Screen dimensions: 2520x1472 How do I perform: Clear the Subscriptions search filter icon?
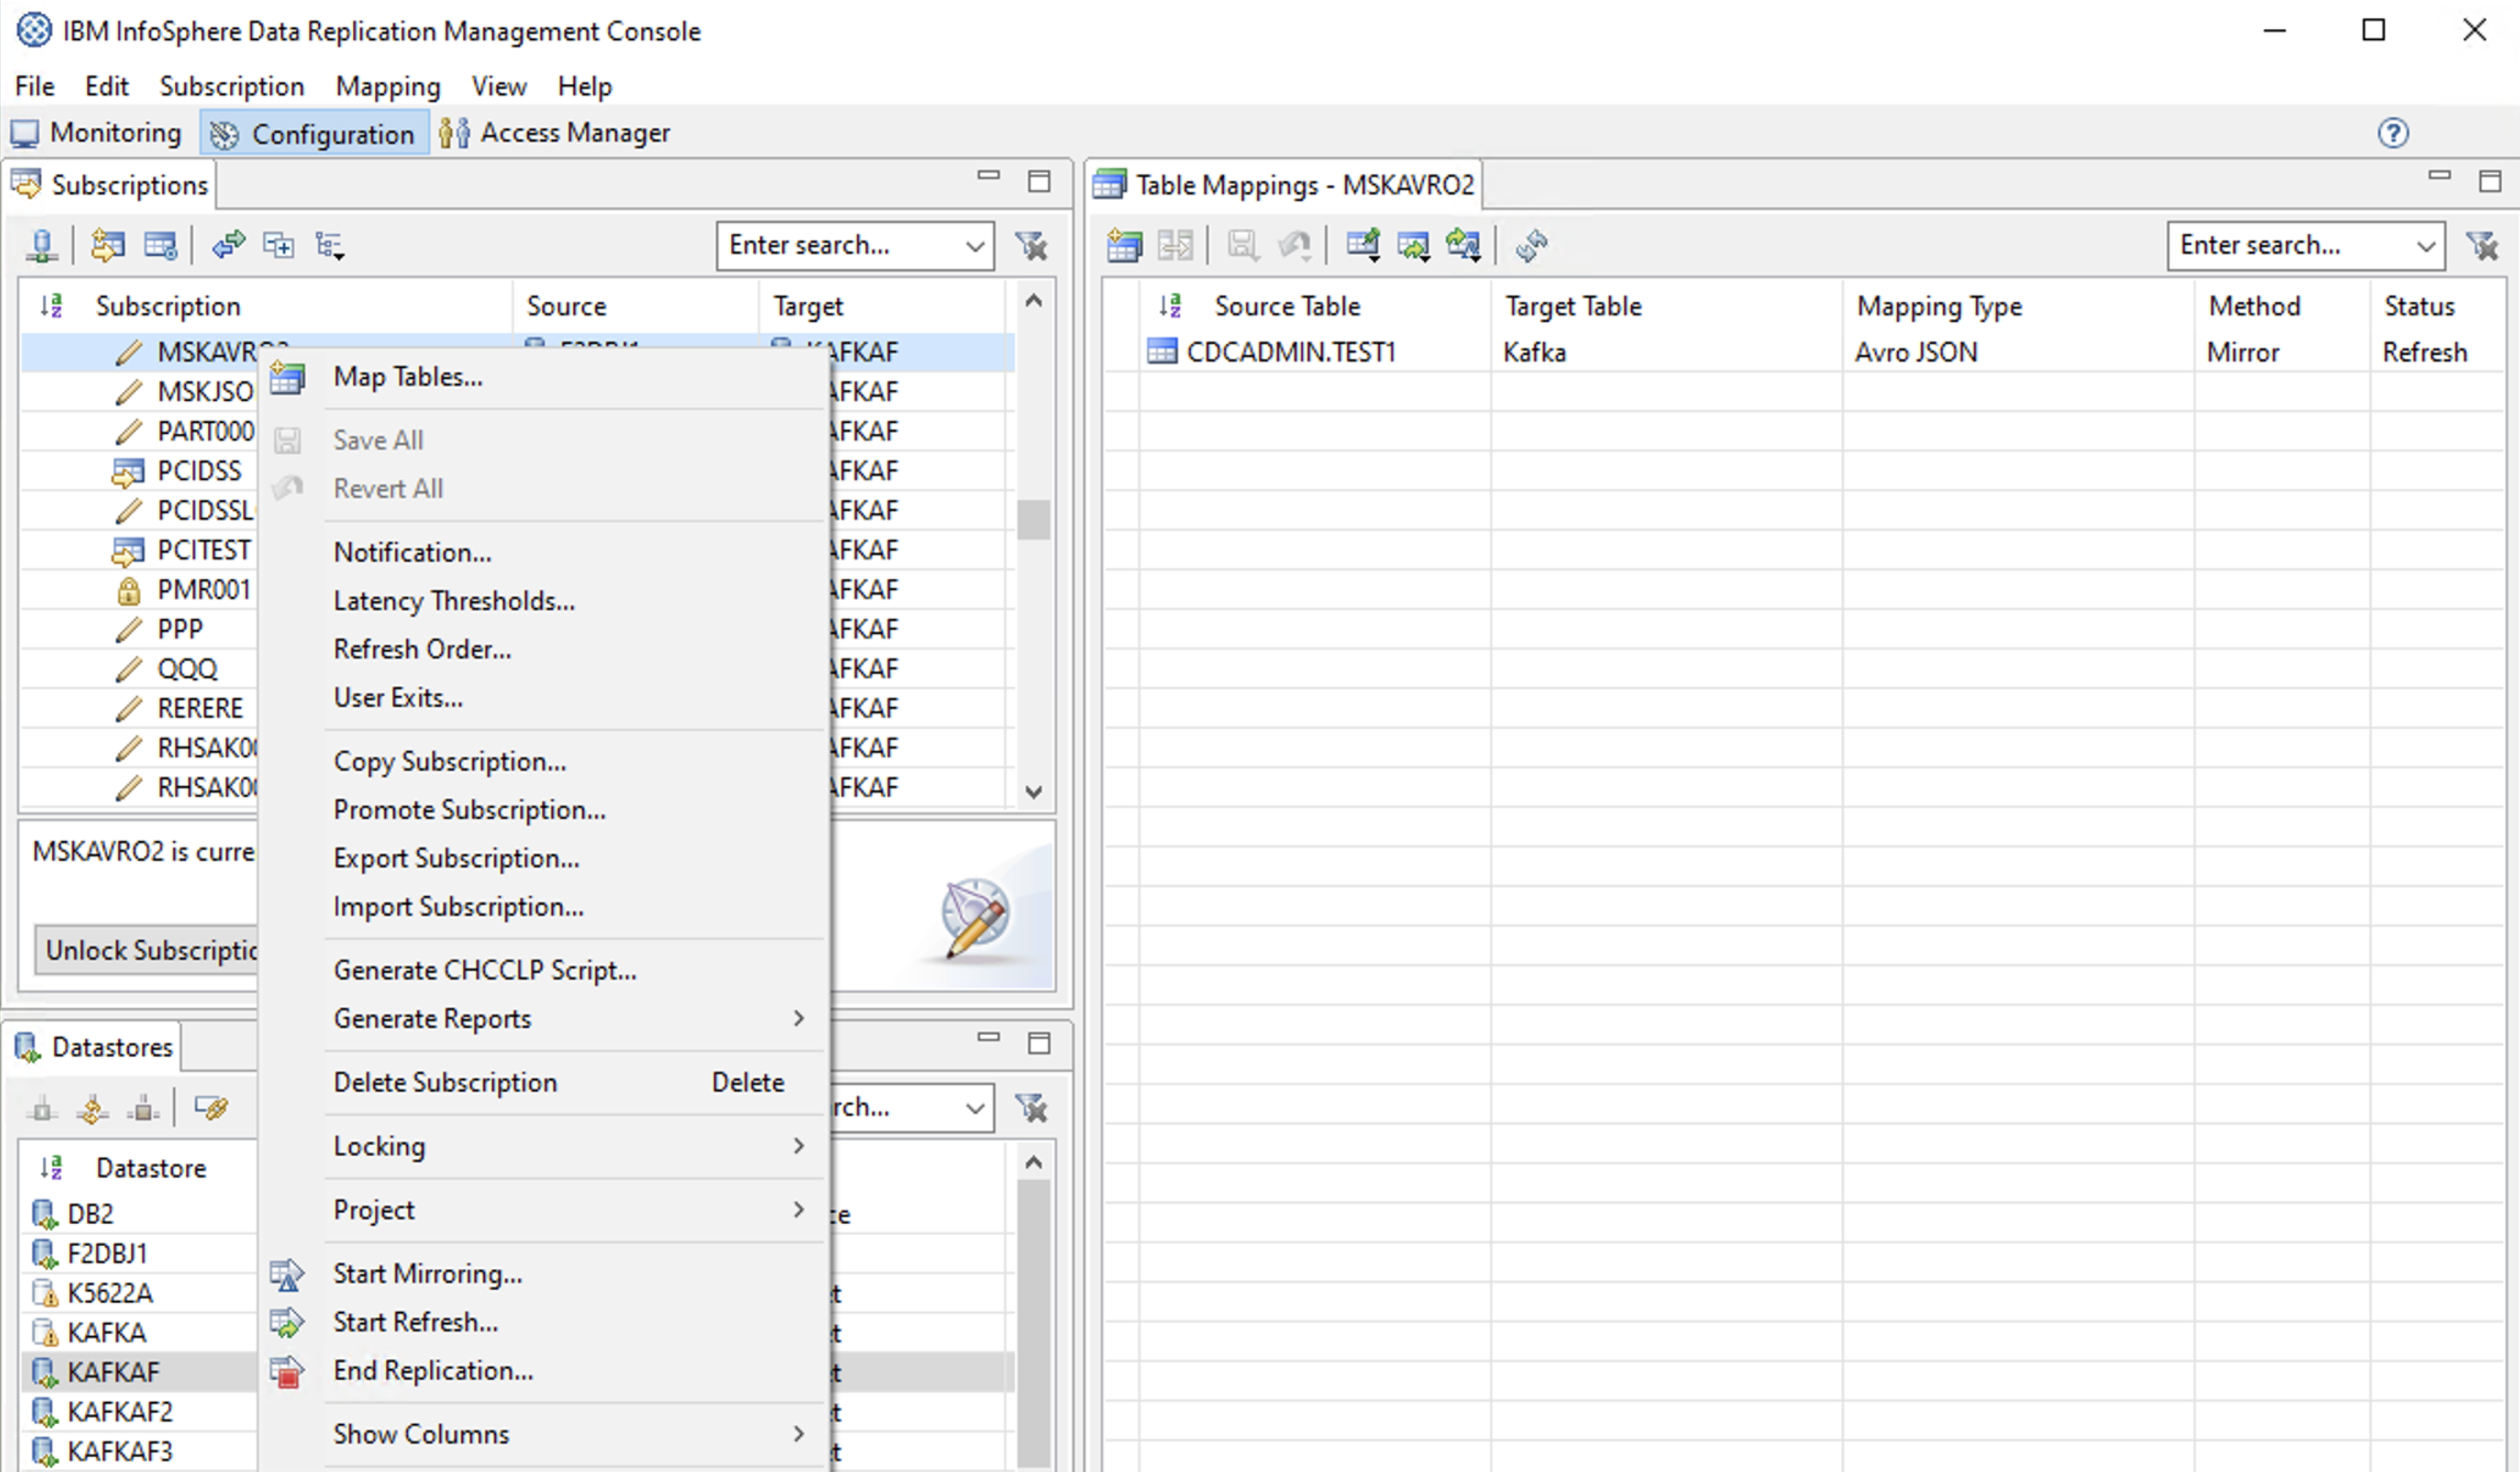[x=1031, y=245]
